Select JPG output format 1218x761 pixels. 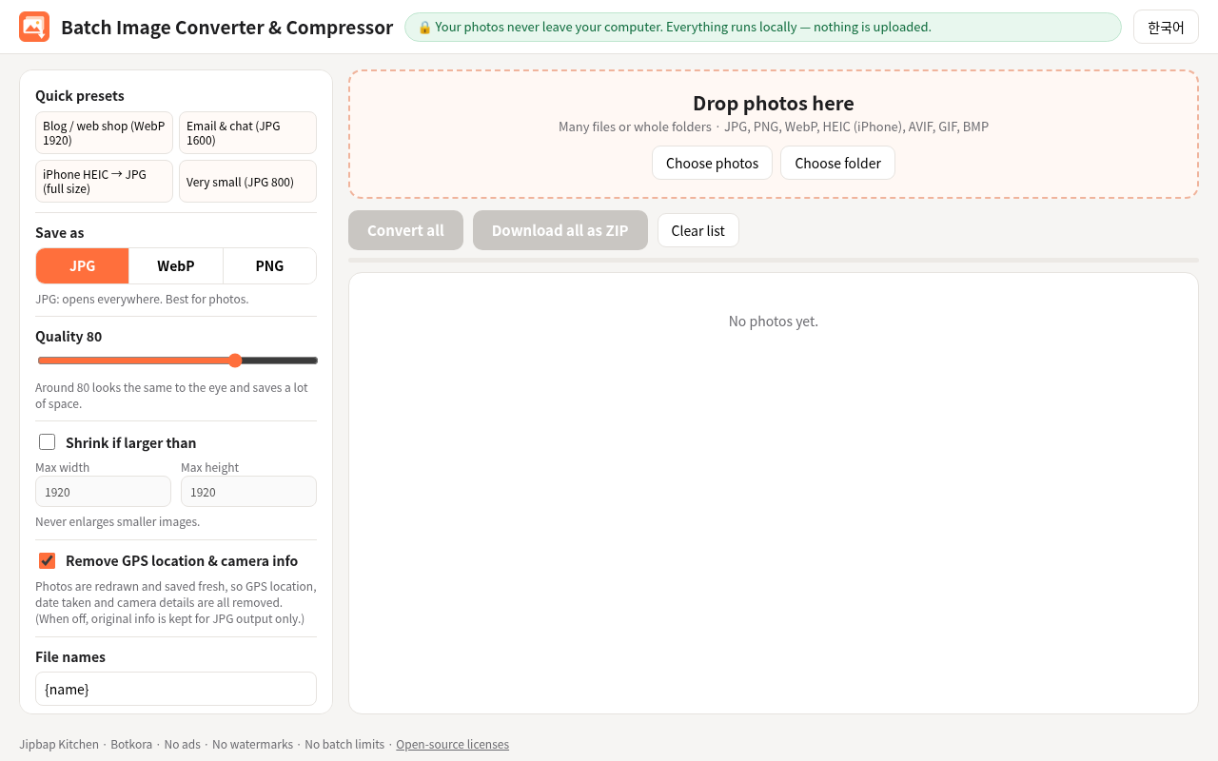point(83,265)
